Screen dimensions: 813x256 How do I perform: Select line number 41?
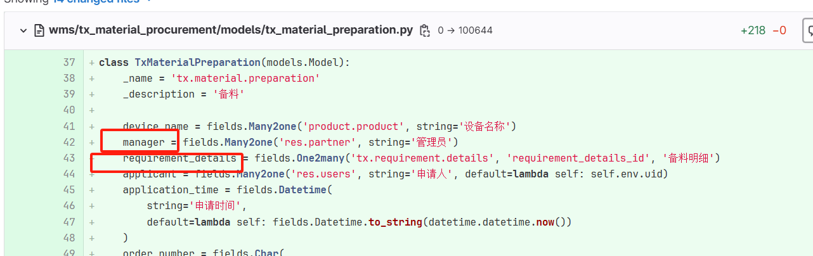[68, 126]
